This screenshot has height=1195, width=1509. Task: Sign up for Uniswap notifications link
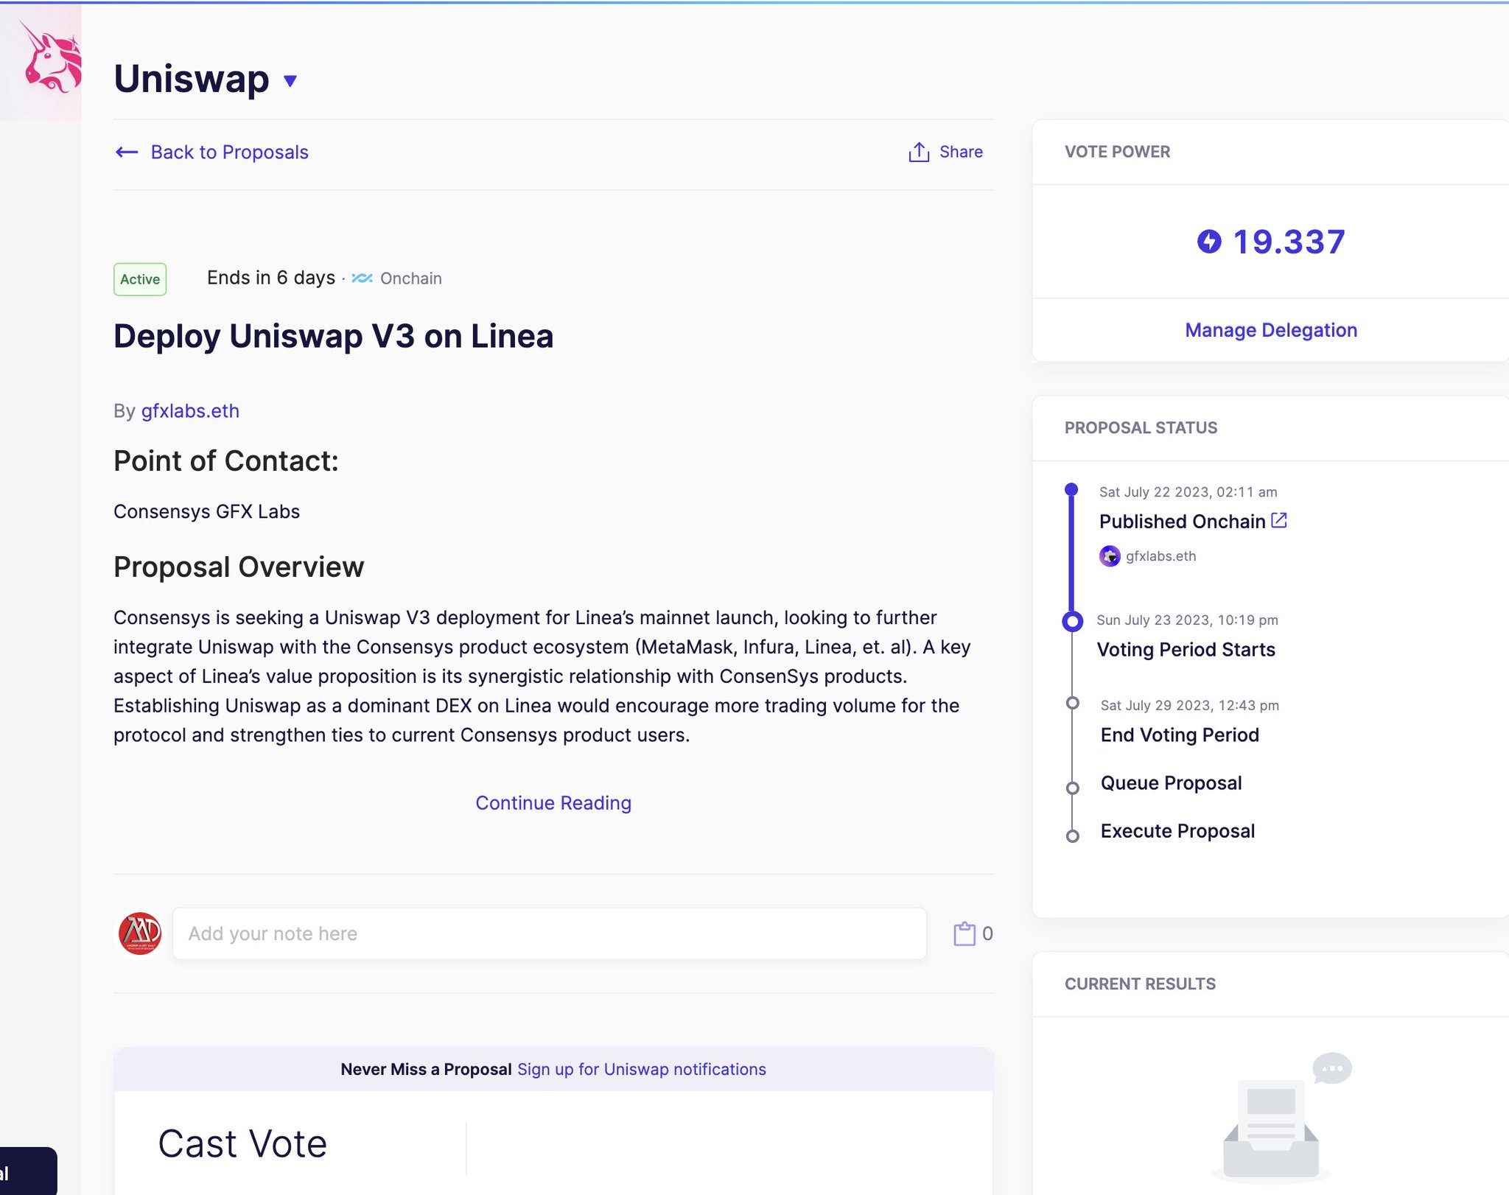[x=642, y=1069]
